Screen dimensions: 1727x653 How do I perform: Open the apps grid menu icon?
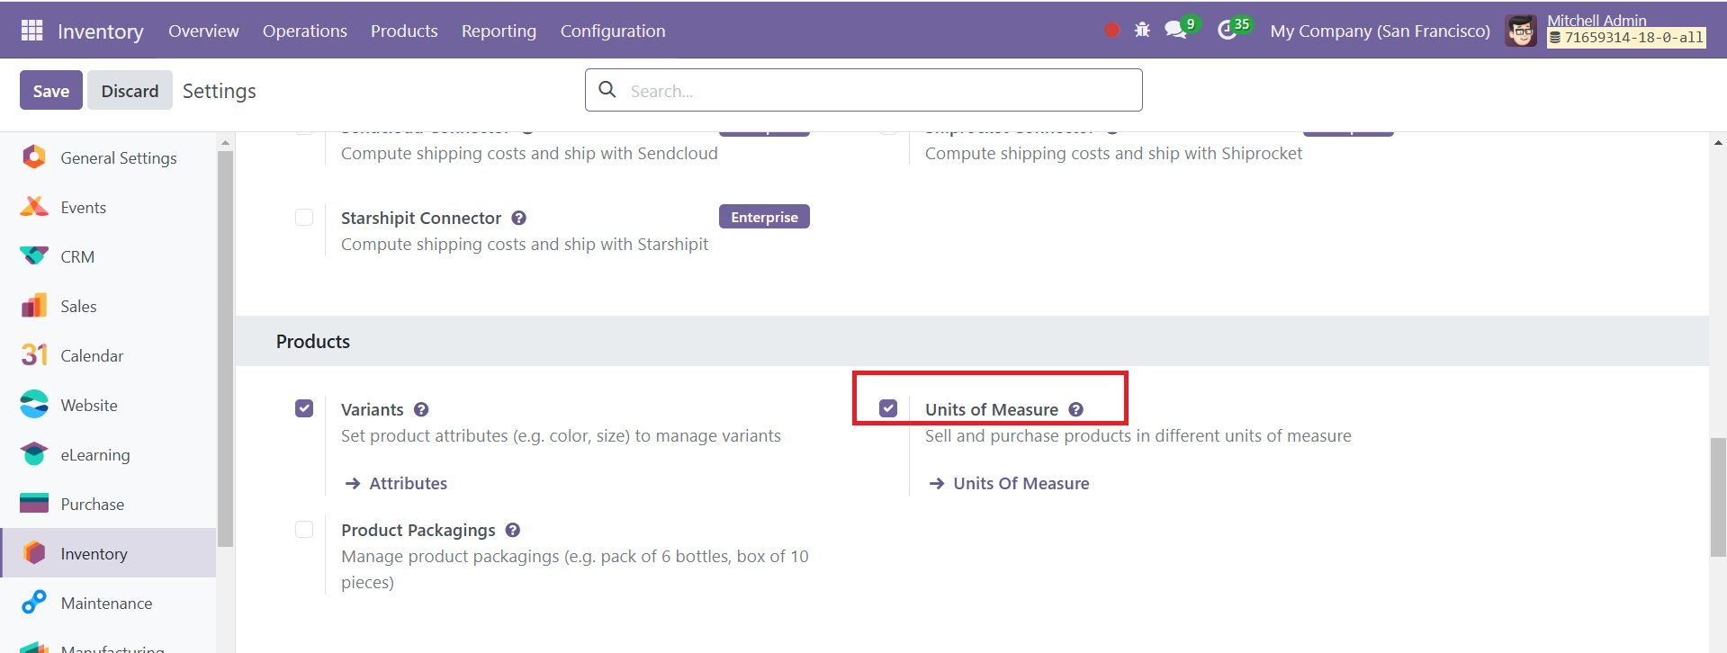(31, 31)
